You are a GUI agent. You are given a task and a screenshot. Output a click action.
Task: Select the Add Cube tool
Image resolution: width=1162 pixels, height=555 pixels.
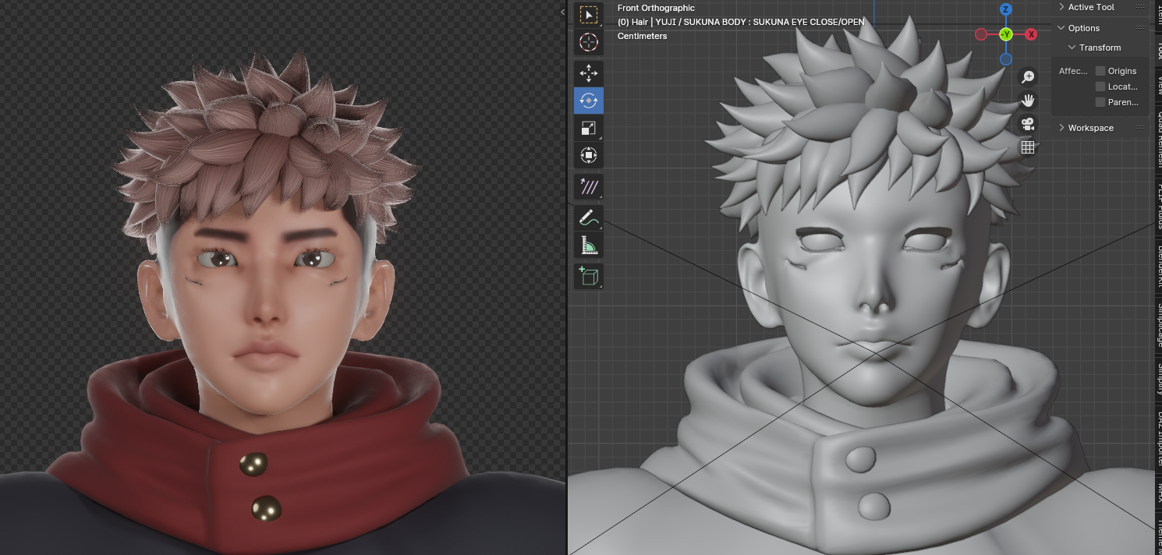point(588,276)
